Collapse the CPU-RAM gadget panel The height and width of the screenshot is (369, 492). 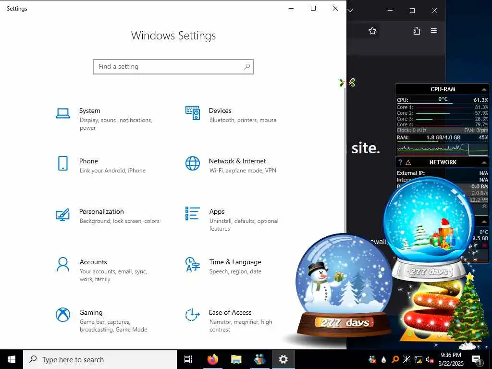click(484, 89)
